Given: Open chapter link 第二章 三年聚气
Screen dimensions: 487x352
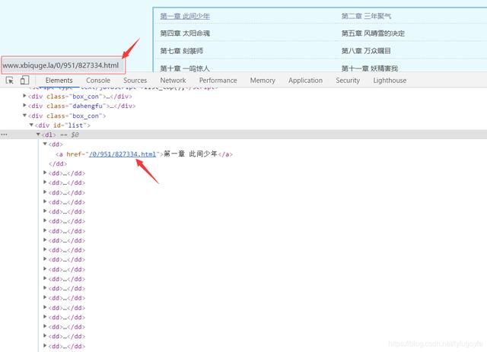Looking at the screenshot, I should [366, 16].
